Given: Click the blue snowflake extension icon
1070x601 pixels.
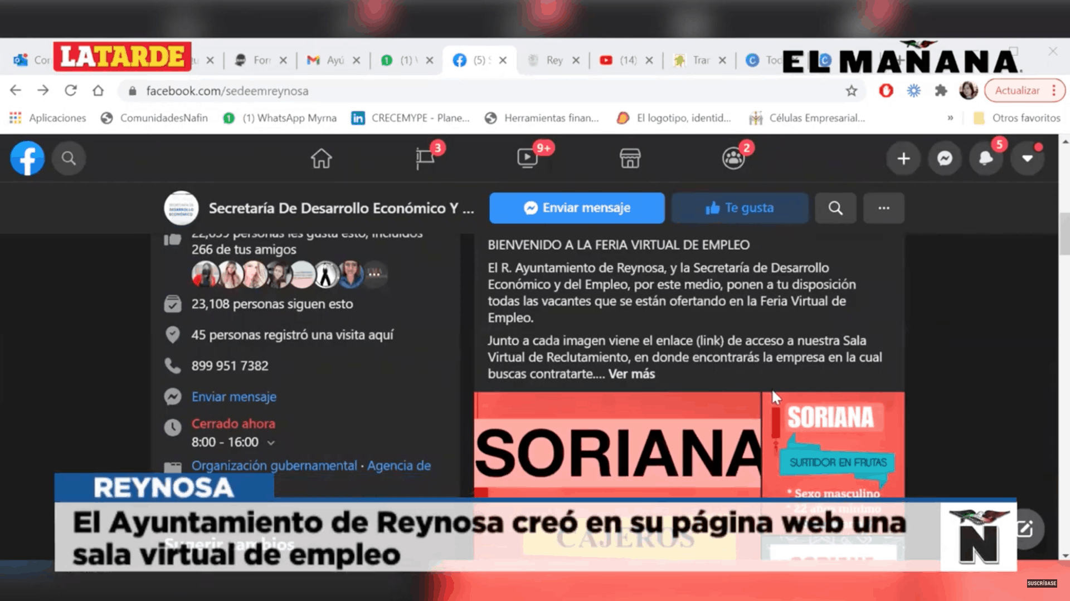Looking at the screenshot, I should click(x=913, y=90).
